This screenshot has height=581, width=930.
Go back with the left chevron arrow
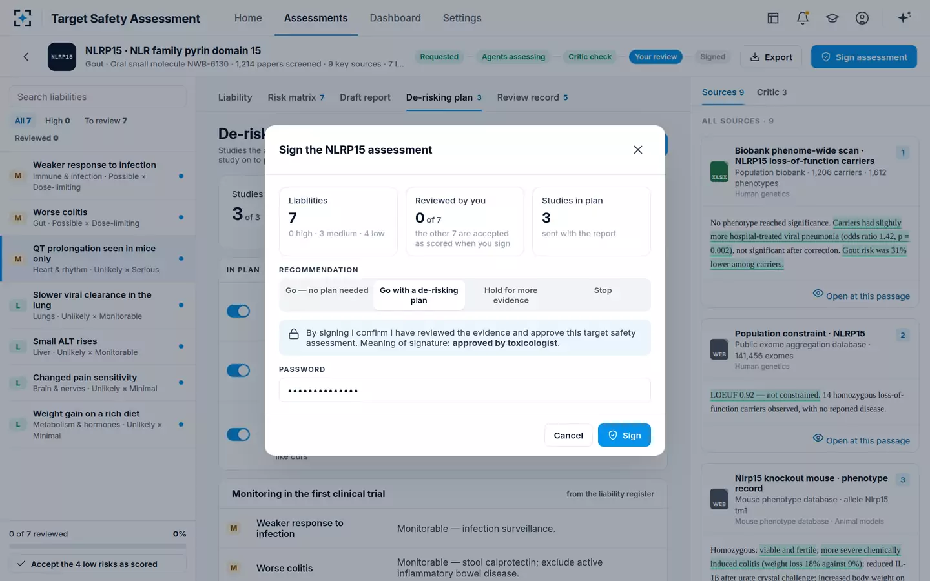coord(26,57)
